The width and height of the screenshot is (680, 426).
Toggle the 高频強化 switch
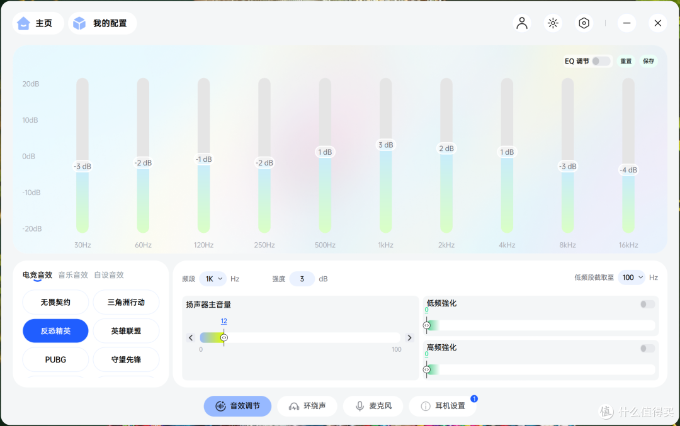click(647, 349)
